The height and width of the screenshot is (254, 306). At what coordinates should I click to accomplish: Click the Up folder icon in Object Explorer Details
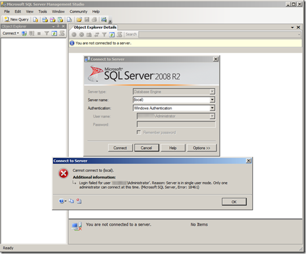tap(89, 34)
